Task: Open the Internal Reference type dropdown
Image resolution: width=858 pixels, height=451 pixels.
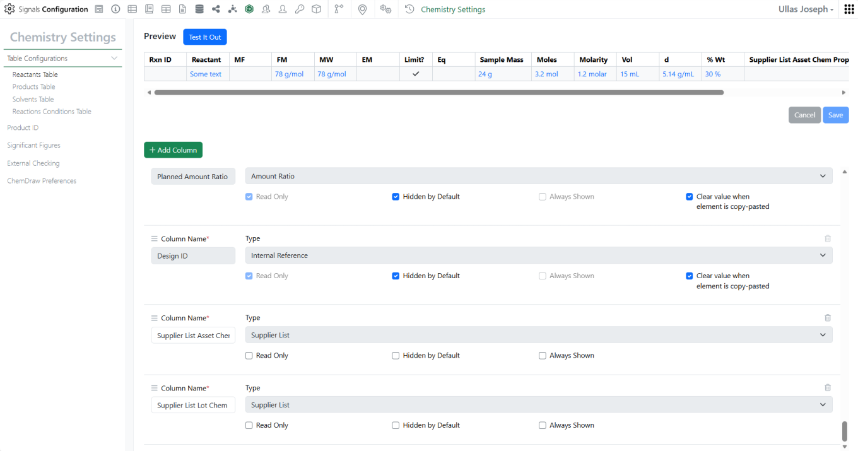Action: (x=538, y=255)
